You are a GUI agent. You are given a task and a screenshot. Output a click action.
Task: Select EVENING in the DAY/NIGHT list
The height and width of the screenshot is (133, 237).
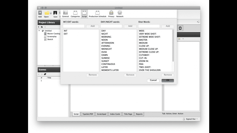[x=106, y=46]
